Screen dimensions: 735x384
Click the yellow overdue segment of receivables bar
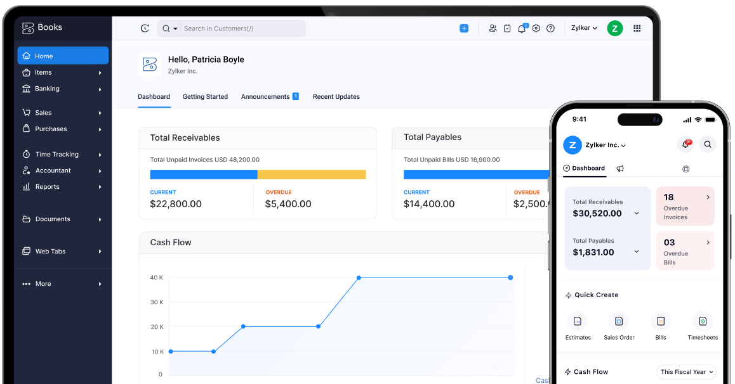click(312, 174)
